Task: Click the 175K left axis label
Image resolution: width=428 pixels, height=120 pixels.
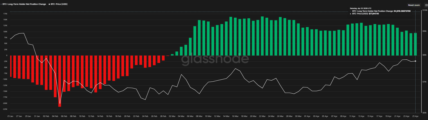Action: 5,14
